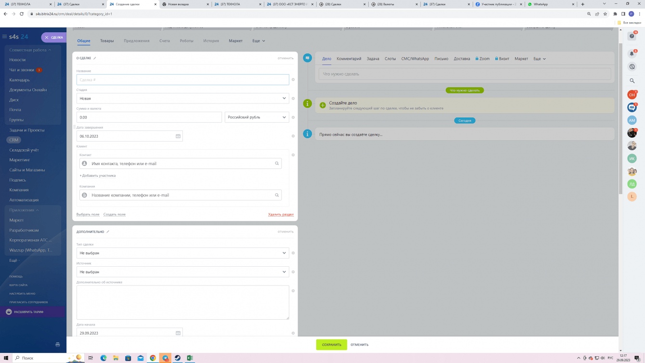
Task: Click the Выбрать поле link
Action: click(88, 214)
